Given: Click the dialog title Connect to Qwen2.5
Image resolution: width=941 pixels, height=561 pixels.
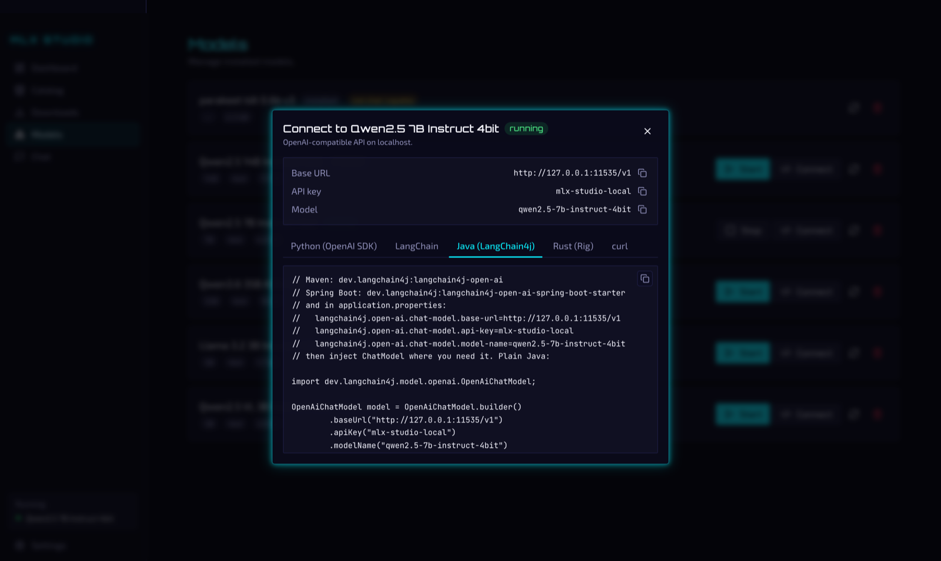Looking at the screenshot, I should [x=391, y=129].
